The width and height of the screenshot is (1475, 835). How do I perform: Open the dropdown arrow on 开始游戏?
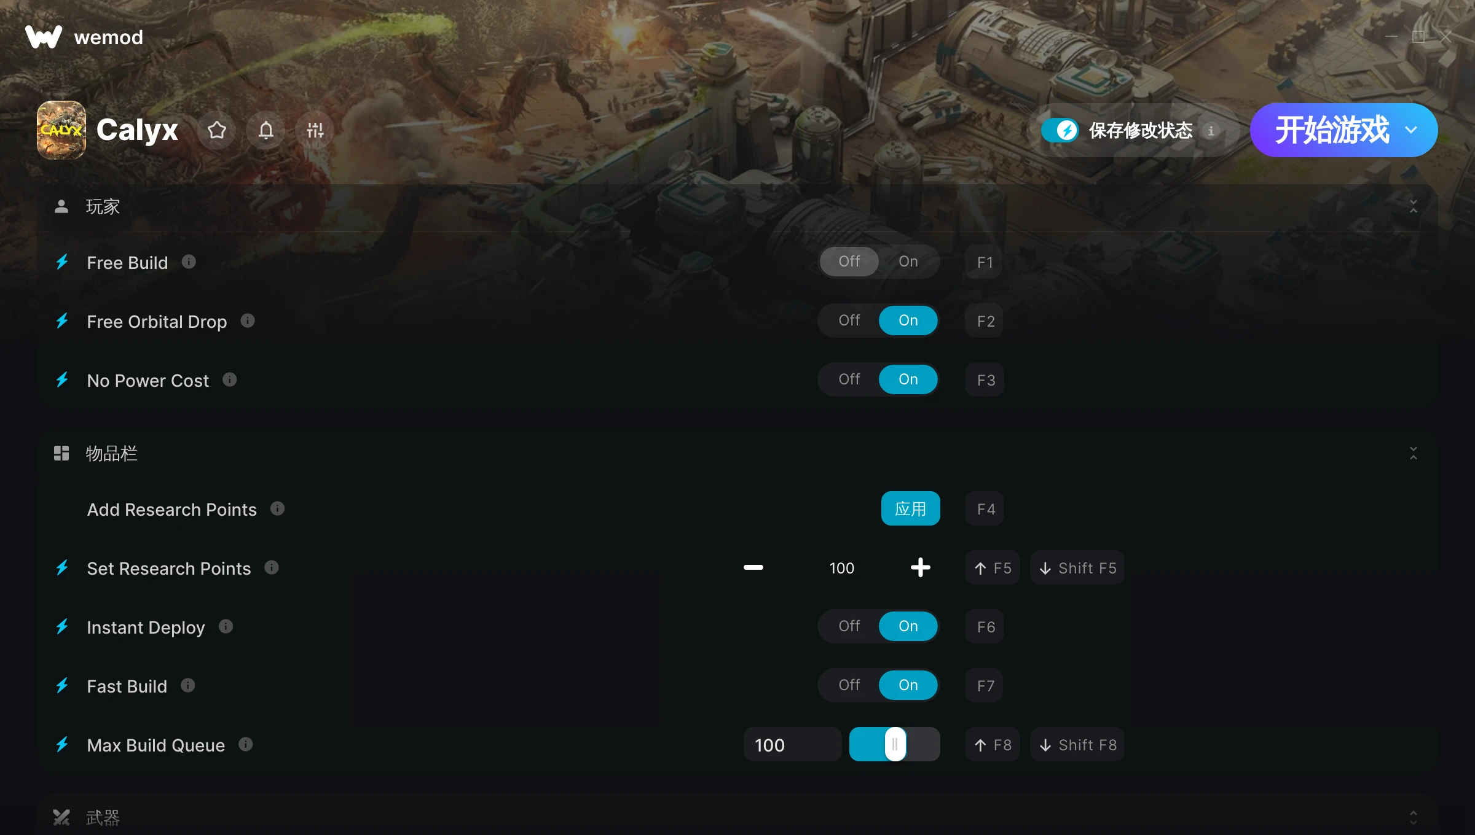pos(1411,130)
